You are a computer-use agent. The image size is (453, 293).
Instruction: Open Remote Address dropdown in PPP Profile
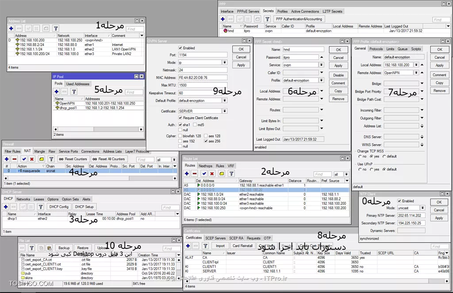click(x=416, y=73)
